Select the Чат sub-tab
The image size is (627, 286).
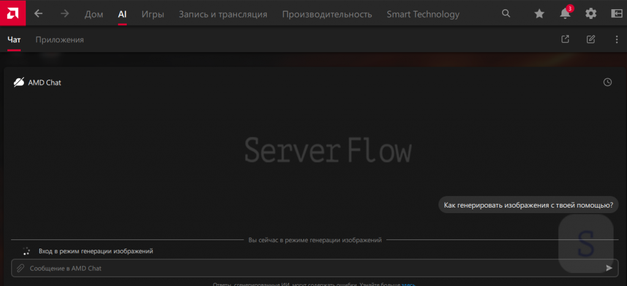14,40
